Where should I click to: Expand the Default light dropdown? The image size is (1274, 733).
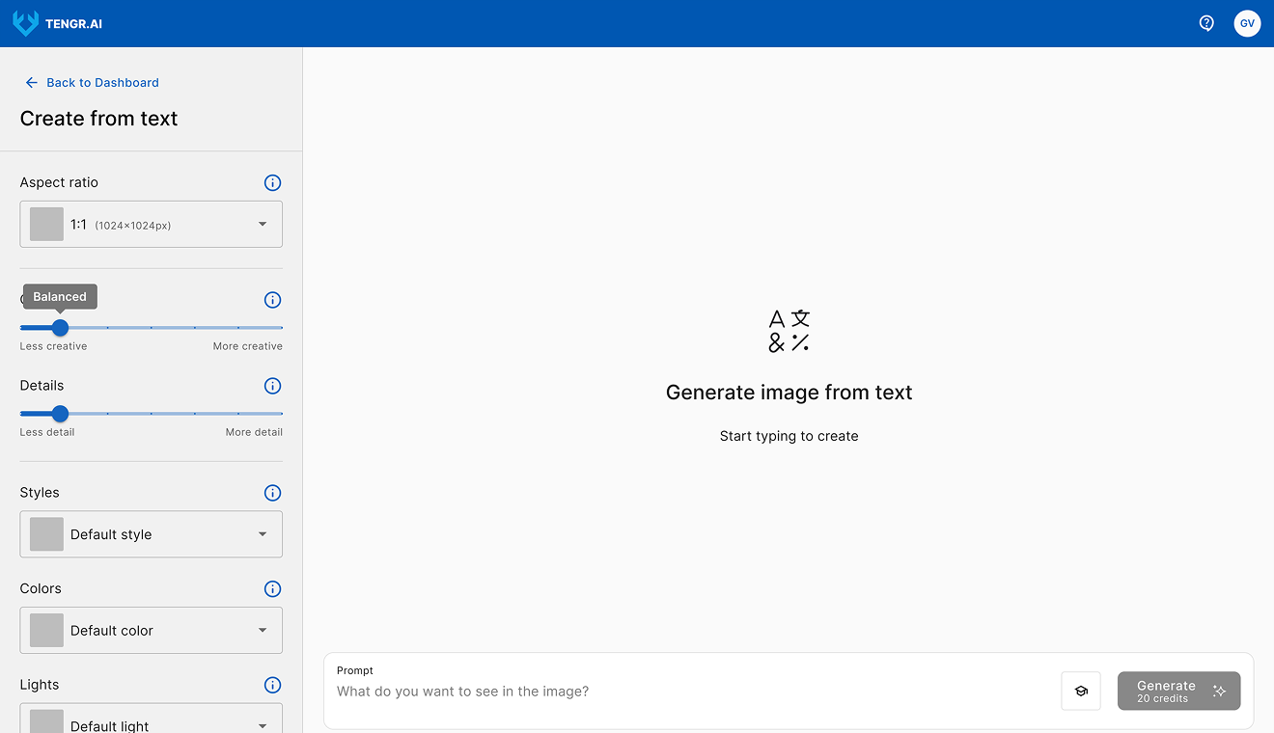pos(151,723)
